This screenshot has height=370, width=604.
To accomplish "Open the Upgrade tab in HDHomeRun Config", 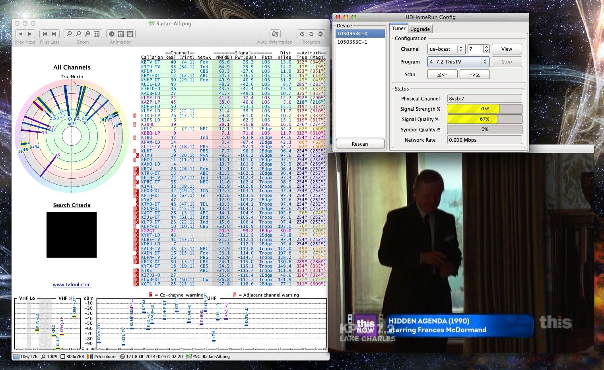I will click(420, 29).
